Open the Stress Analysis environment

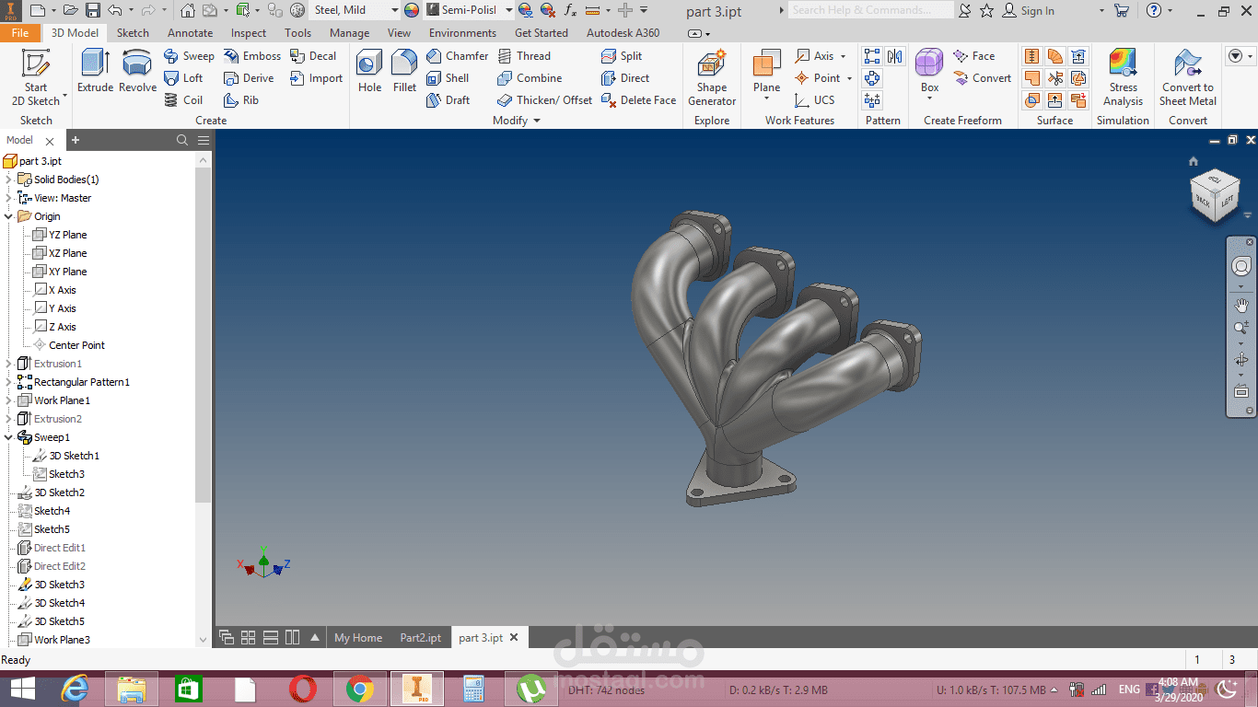coord(1123,78)
